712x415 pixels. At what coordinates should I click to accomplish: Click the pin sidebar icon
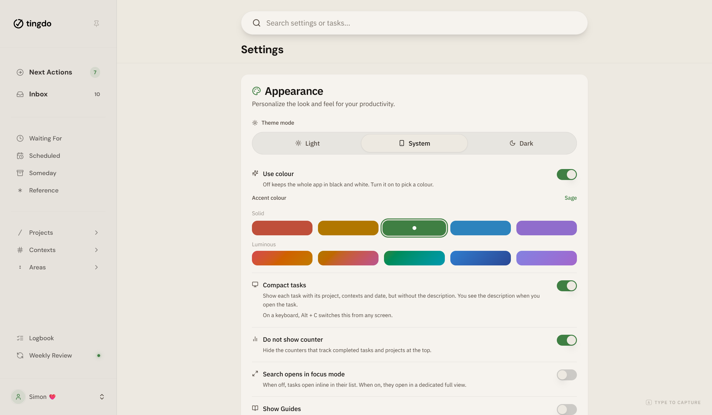click(96, 23)
